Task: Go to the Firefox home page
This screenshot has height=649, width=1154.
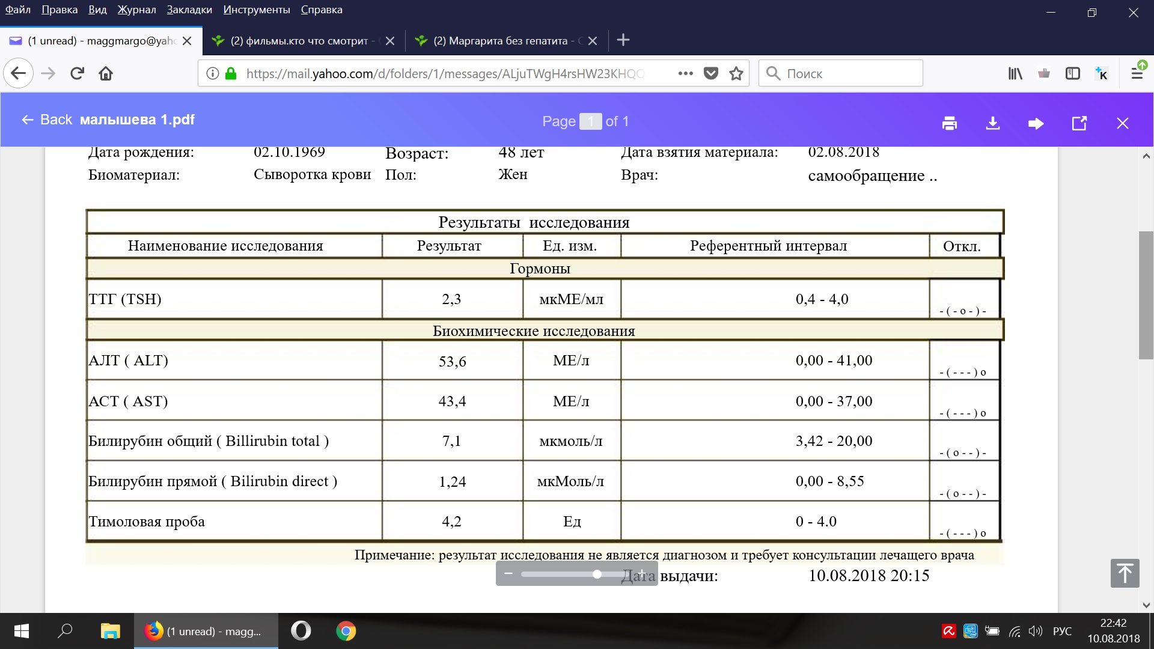Action: coord(106,73)
